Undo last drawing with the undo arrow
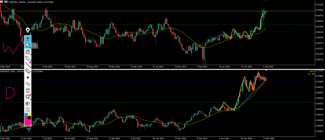The height and width of the screenshot is (140, 325). 28,84
